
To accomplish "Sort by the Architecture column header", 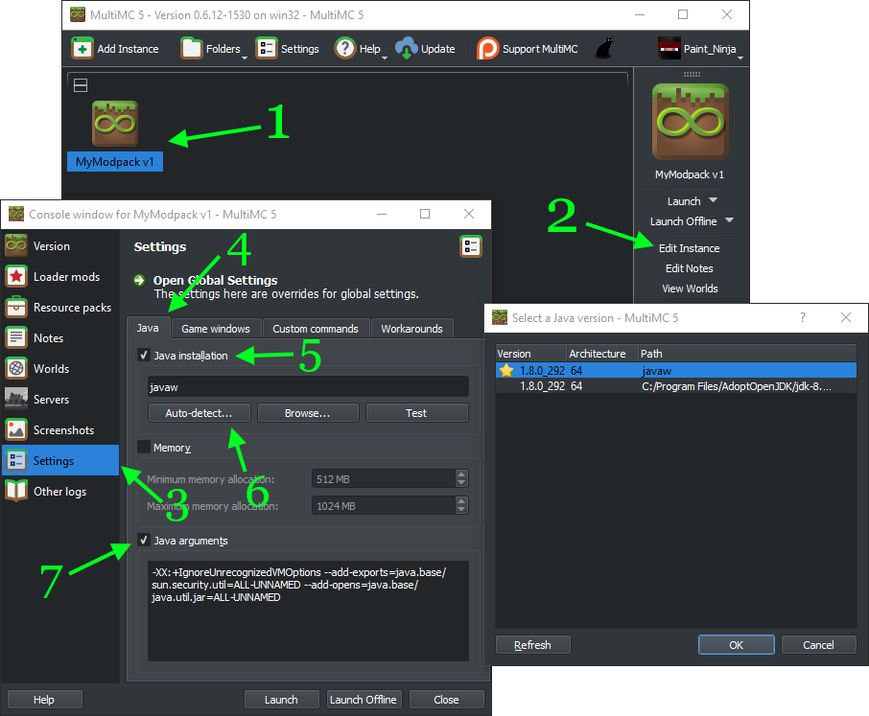I will (601, 354).
